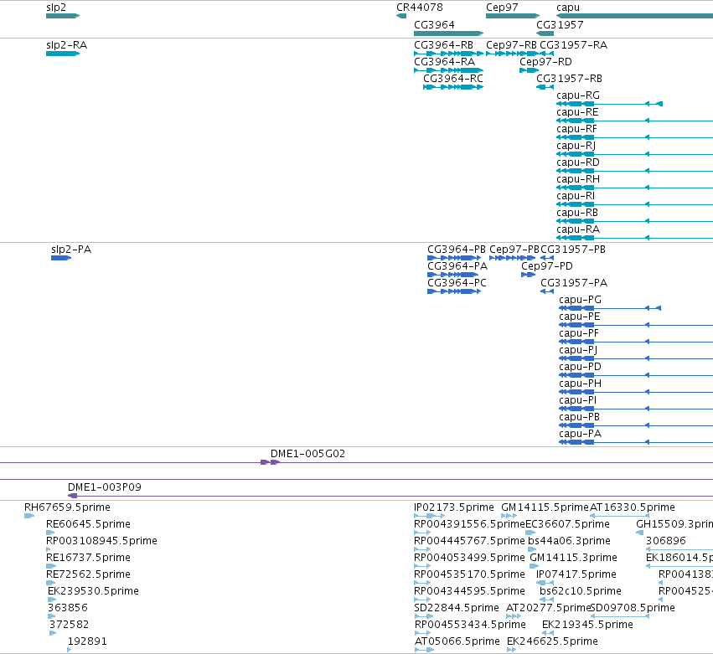Image resolution: width=713 pixels, height=654 pixels.
Task: Select the capu-RG transcript
Action: [609, 104]
